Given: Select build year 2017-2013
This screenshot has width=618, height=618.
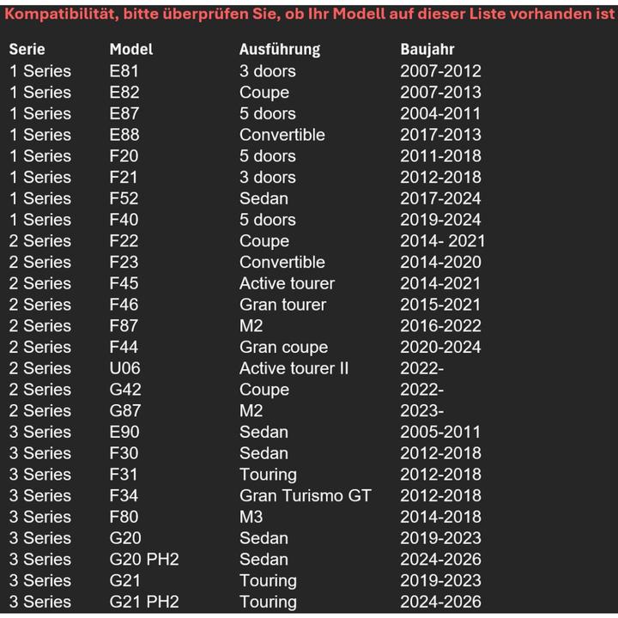Looking at the screenshot, I should (440, 135).
